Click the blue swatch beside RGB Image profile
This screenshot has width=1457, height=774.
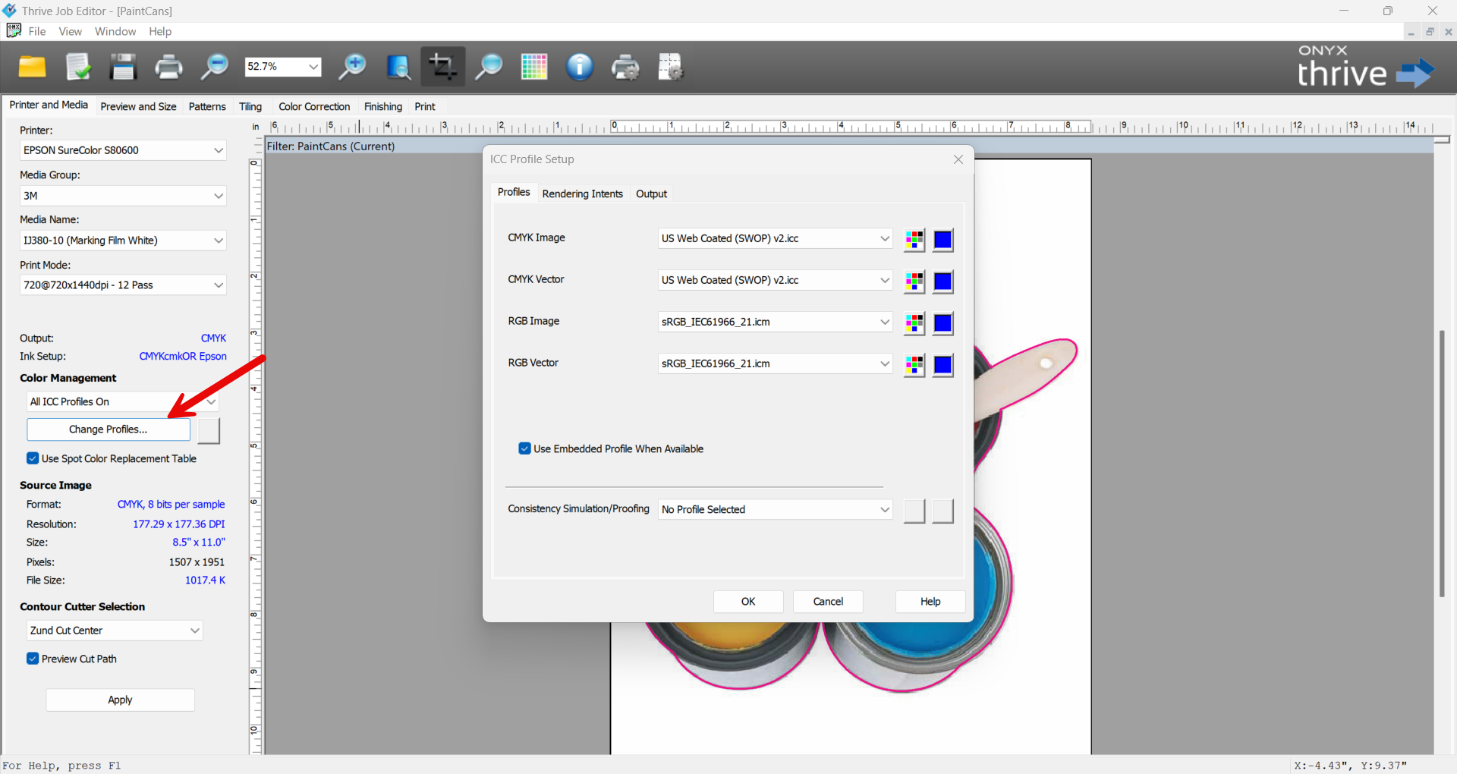pyautogui.click(x=942, y=322)
